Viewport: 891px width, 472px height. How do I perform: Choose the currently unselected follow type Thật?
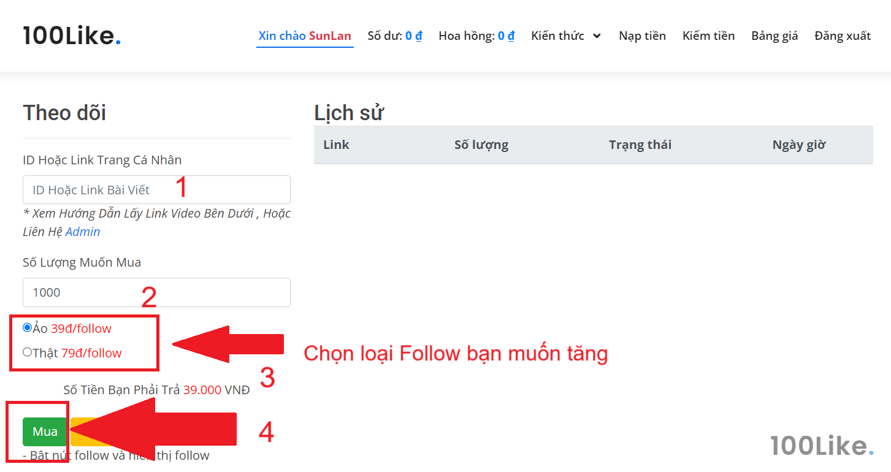(26, 352)
